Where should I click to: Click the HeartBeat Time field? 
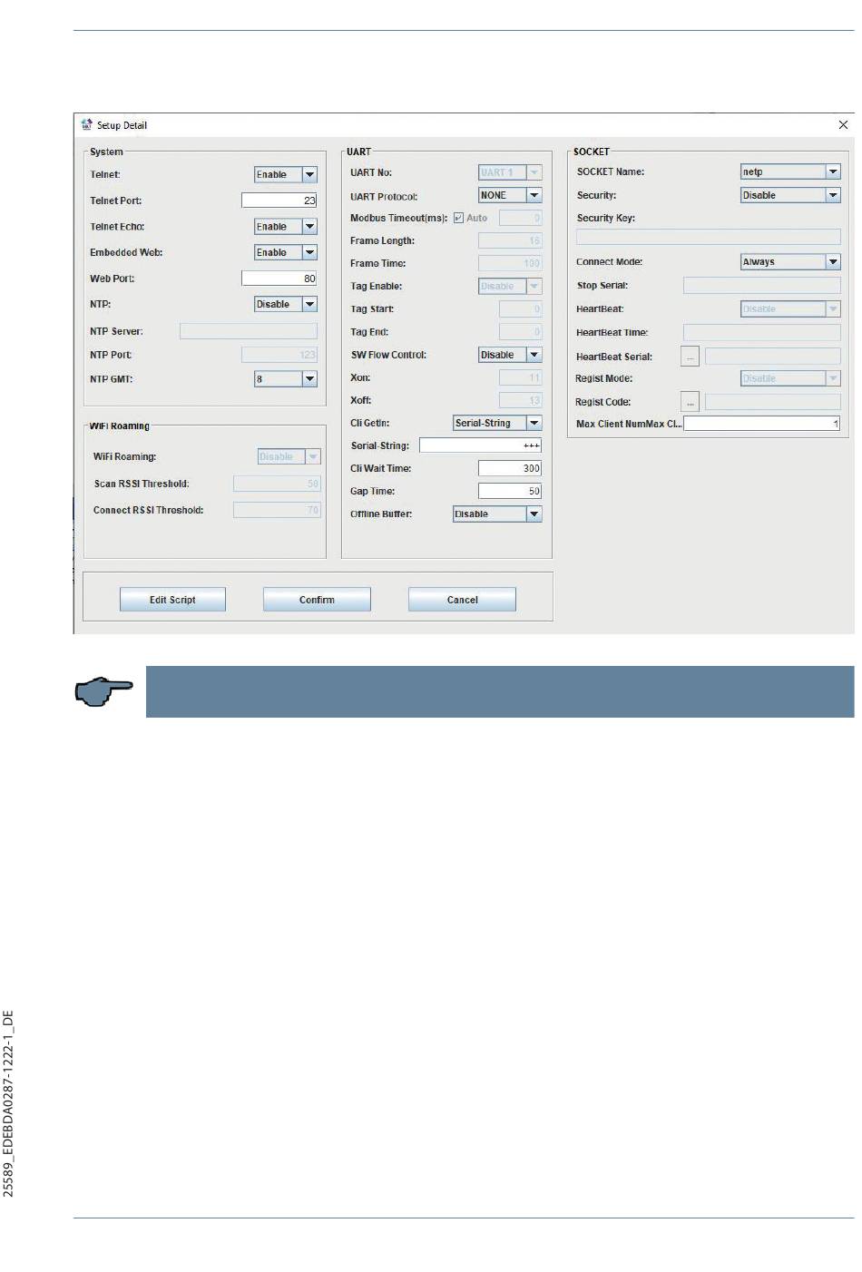pyautogui.click(x=762, y=332)
